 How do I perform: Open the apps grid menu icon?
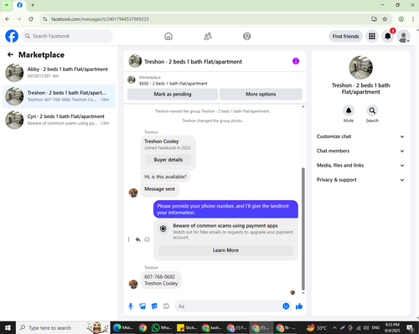[x=372, y=36]
